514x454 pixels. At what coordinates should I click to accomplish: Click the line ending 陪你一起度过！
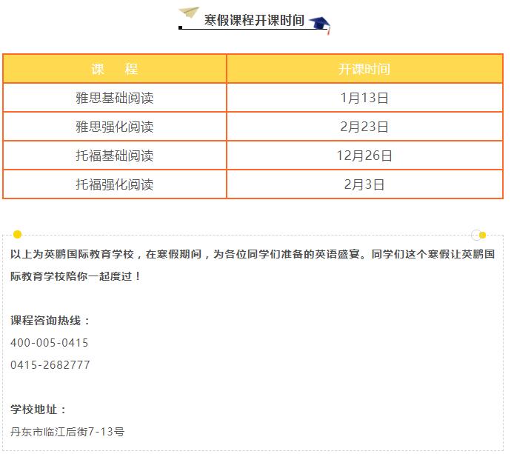(76, 276)
